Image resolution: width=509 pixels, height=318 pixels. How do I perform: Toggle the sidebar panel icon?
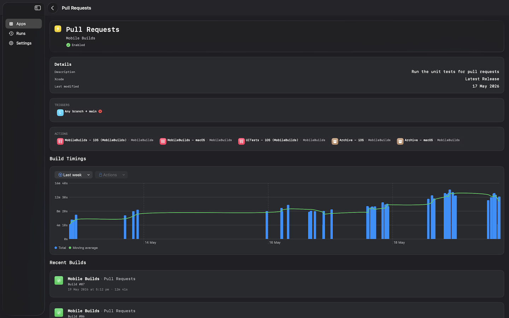(x=38, y=8)
